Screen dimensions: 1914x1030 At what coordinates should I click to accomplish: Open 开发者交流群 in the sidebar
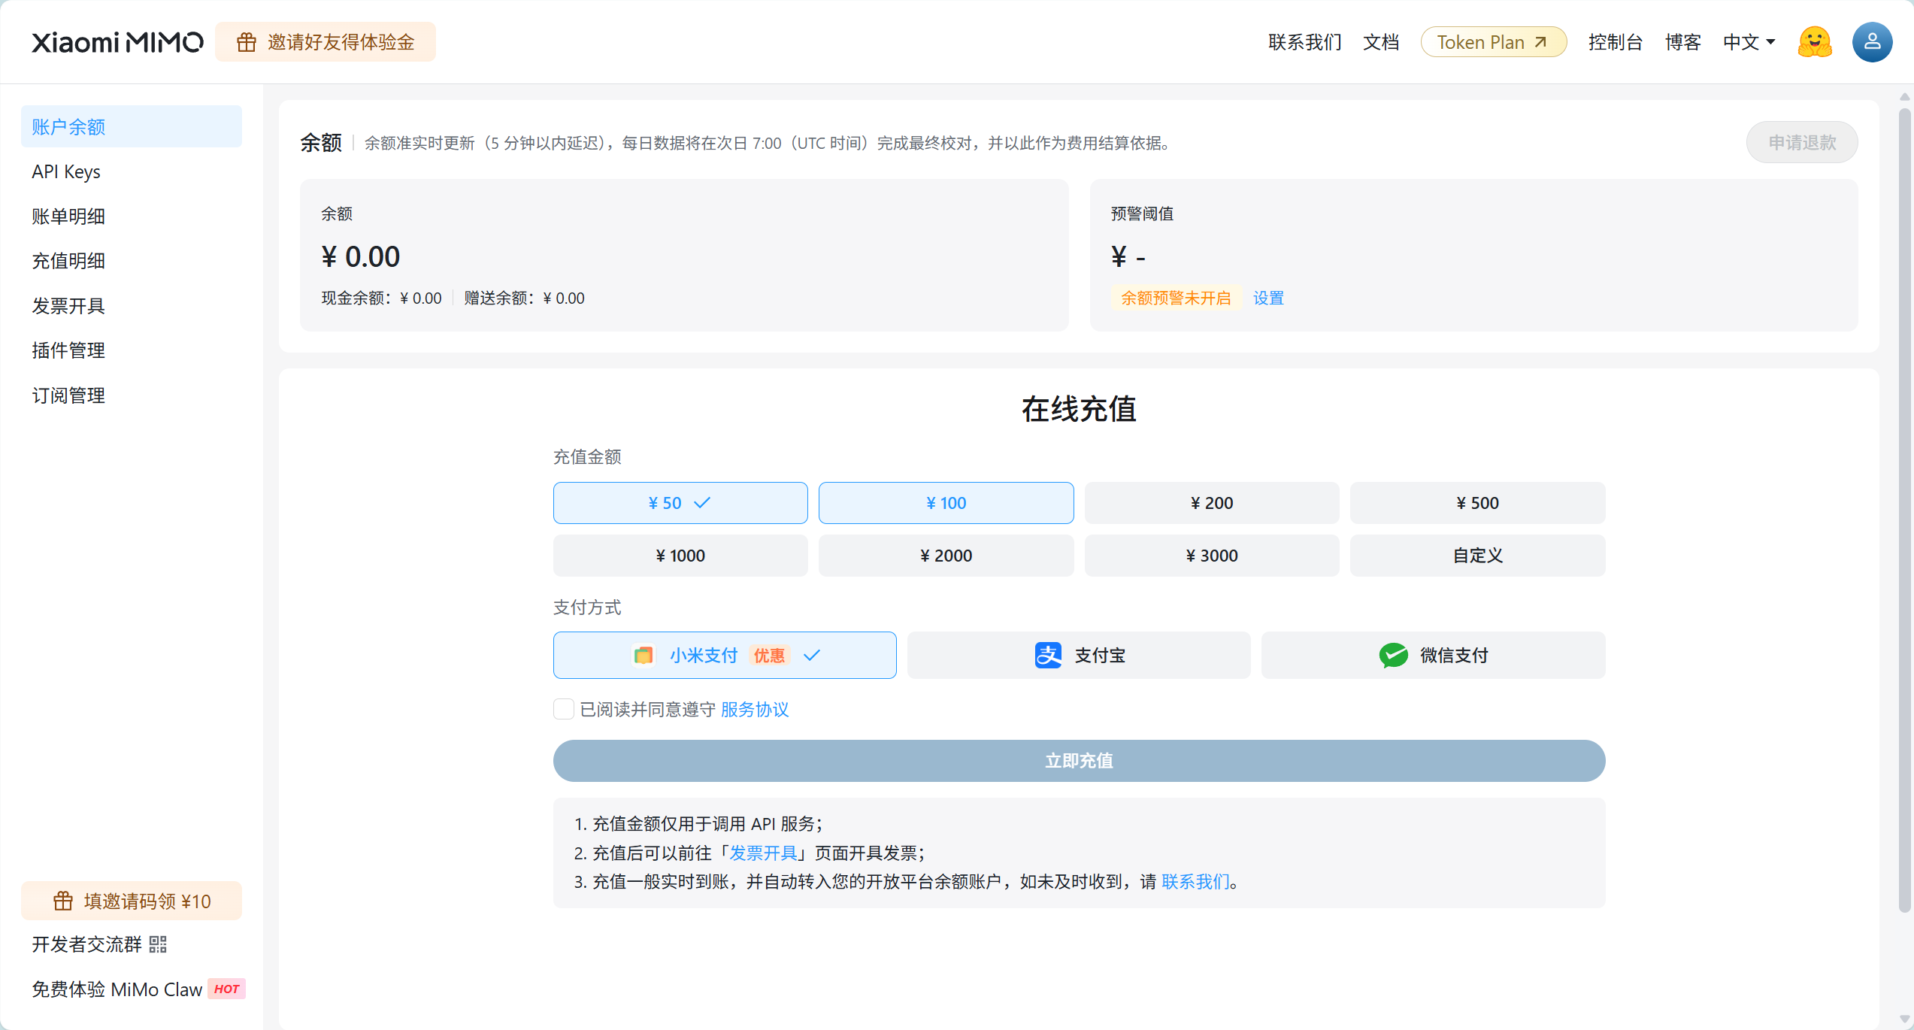coord(99,944)
